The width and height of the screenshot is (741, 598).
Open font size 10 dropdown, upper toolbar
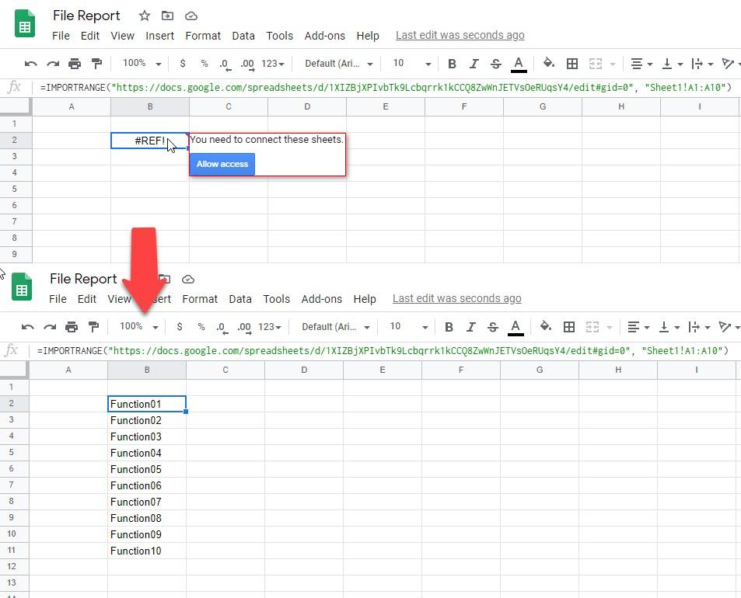point(411,63)
